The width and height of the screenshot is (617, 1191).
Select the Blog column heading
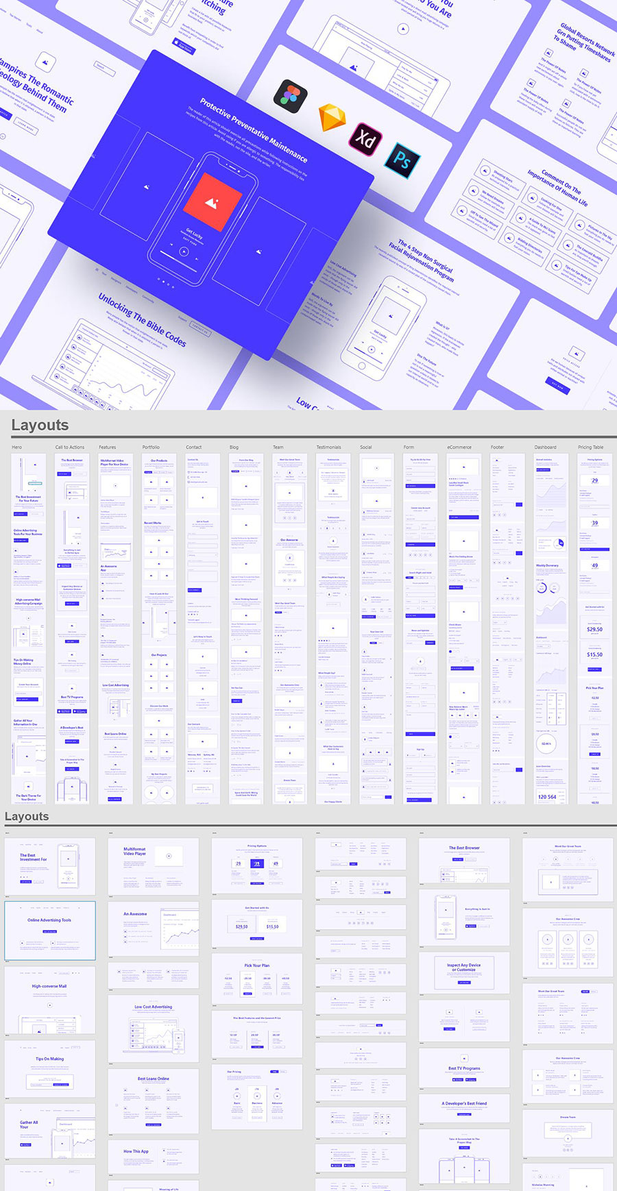234,447
